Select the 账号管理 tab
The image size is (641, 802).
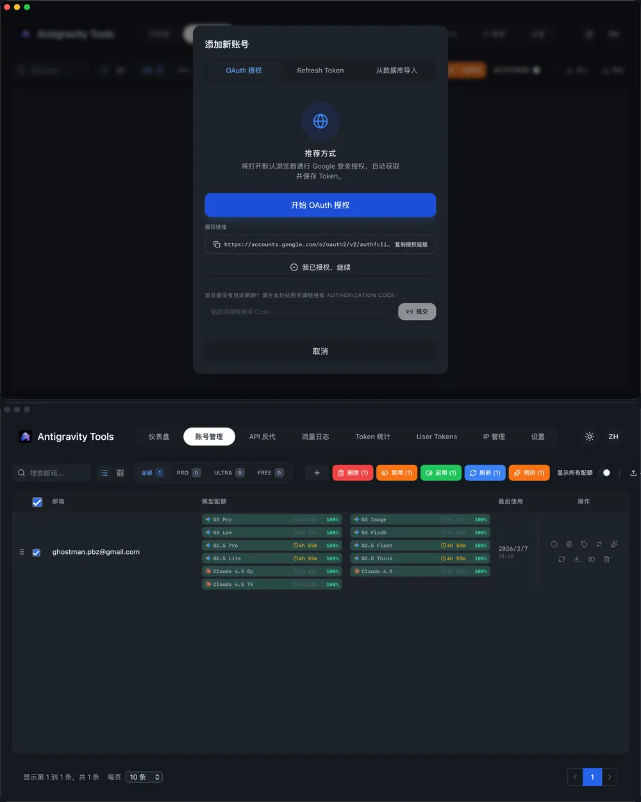click(x=209, y=437)
